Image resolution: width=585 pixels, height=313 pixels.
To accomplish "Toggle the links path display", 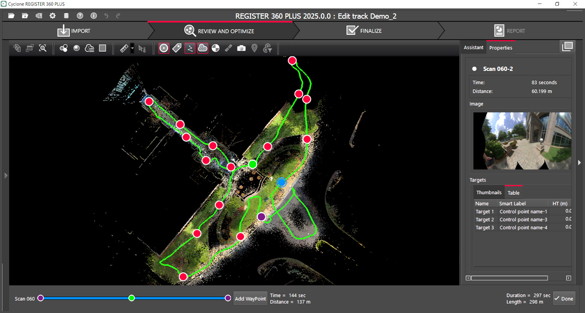I will 190,48.
